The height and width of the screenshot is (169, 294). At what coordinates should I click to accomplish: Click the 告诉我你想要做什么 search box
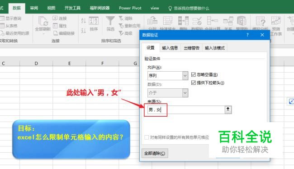click(x=189, y=9)
